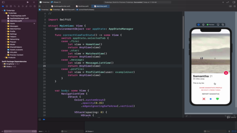This screenshot has height=133, width=237.
Task: Expand the Messages folder
Action: [x=6, y=26]
